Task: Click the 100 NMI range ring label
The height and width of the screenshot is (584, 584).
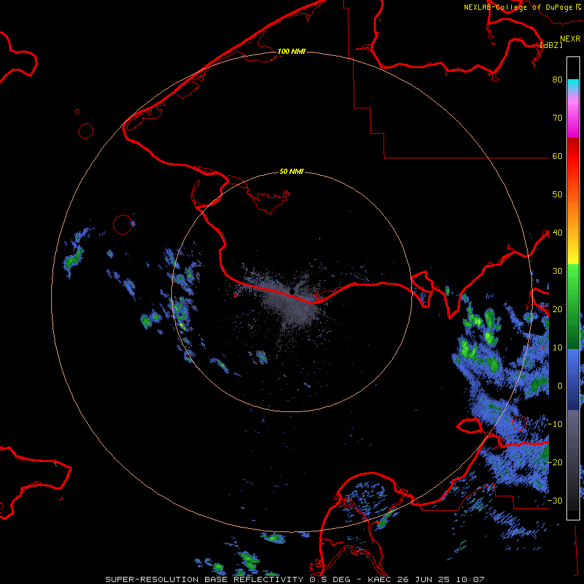Action: tap(291, 51)
